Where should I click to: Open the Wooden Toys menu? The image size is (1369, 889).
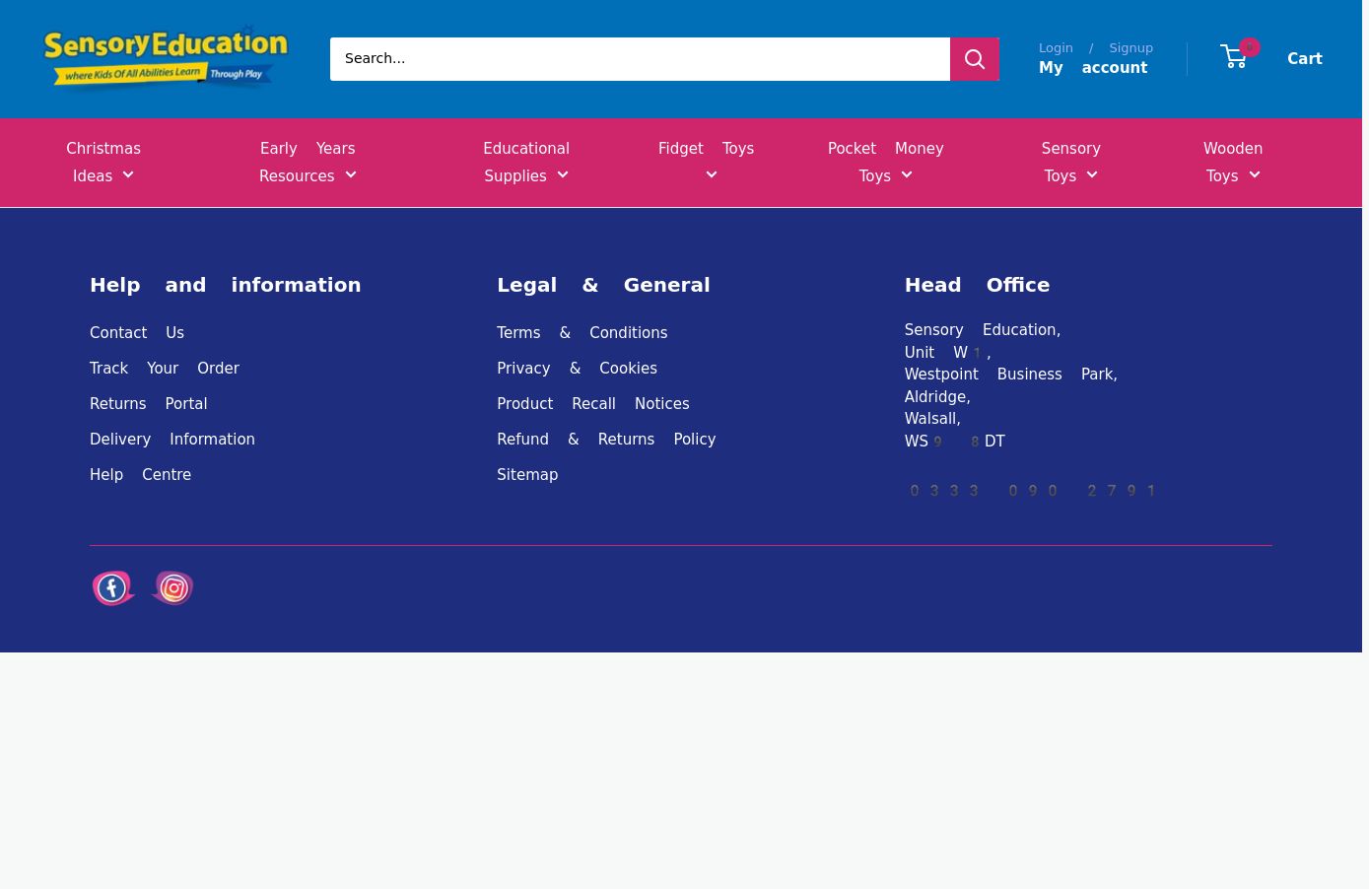(x=1232, y=163)
